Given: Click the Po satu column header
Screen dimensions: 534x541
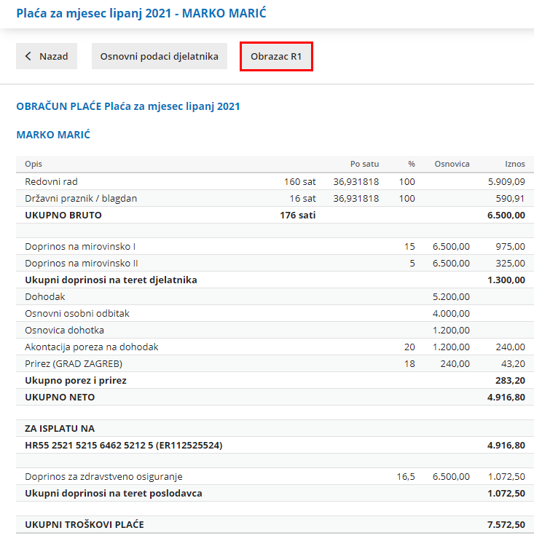Looking at the screenshot, I should (364, 164).
